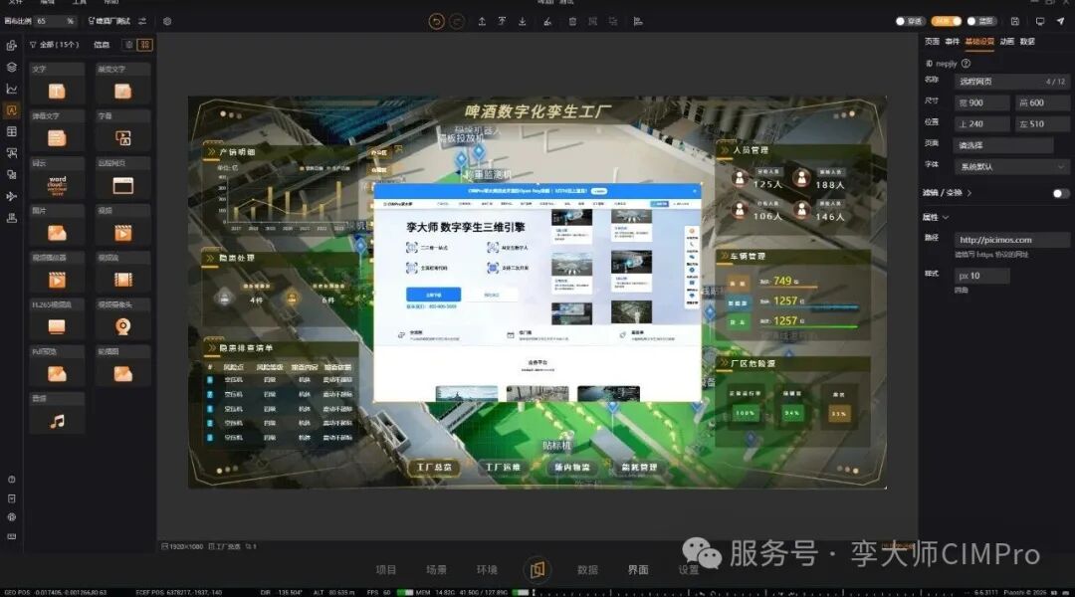
Task: Click the left position 510 field
Action: (x=1041, y=124)
